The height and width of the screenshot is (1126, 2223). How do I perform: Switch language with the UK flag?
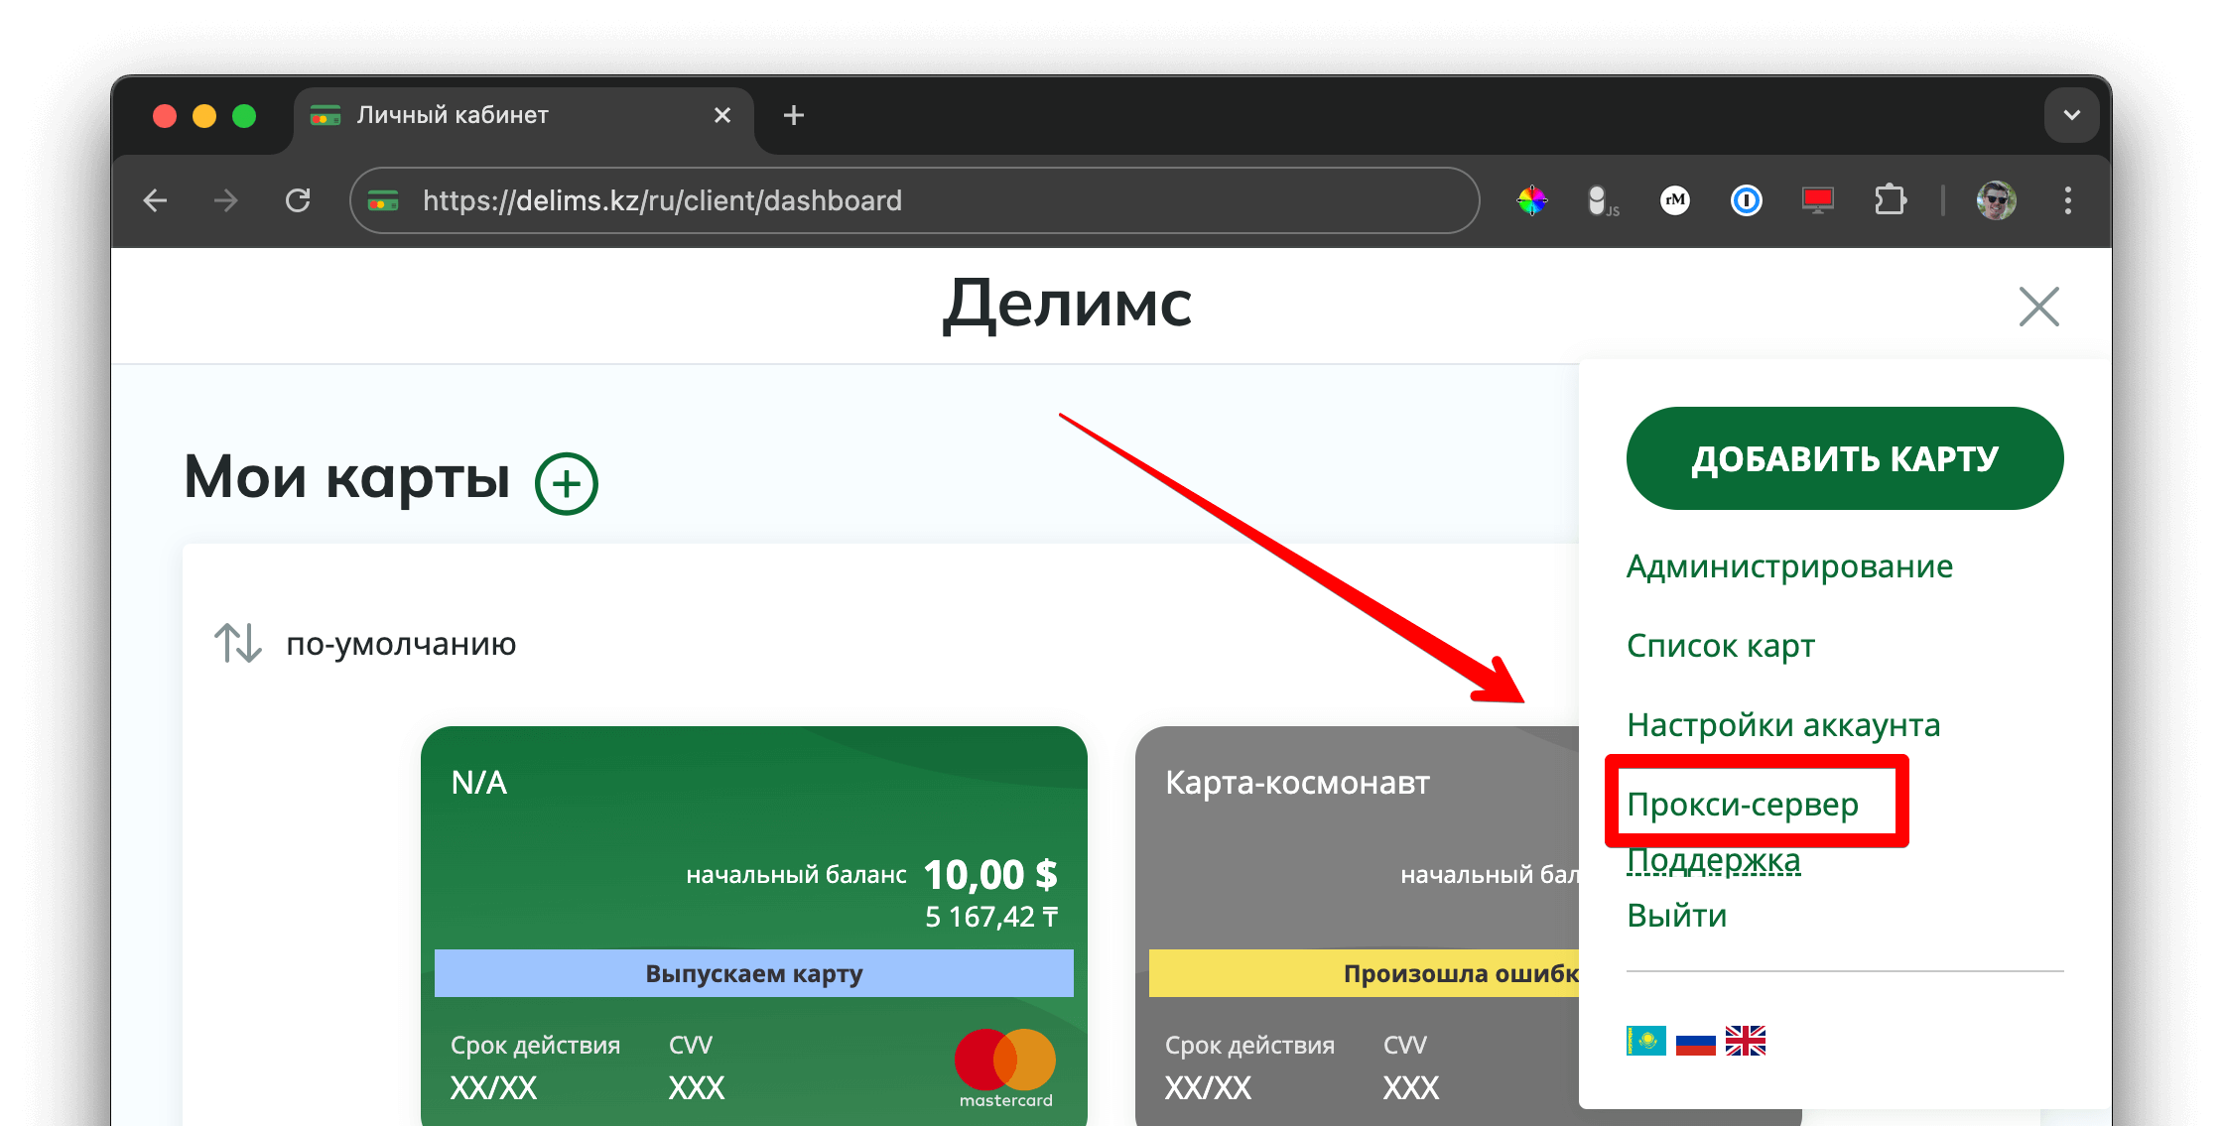tap(1746, 1041)
